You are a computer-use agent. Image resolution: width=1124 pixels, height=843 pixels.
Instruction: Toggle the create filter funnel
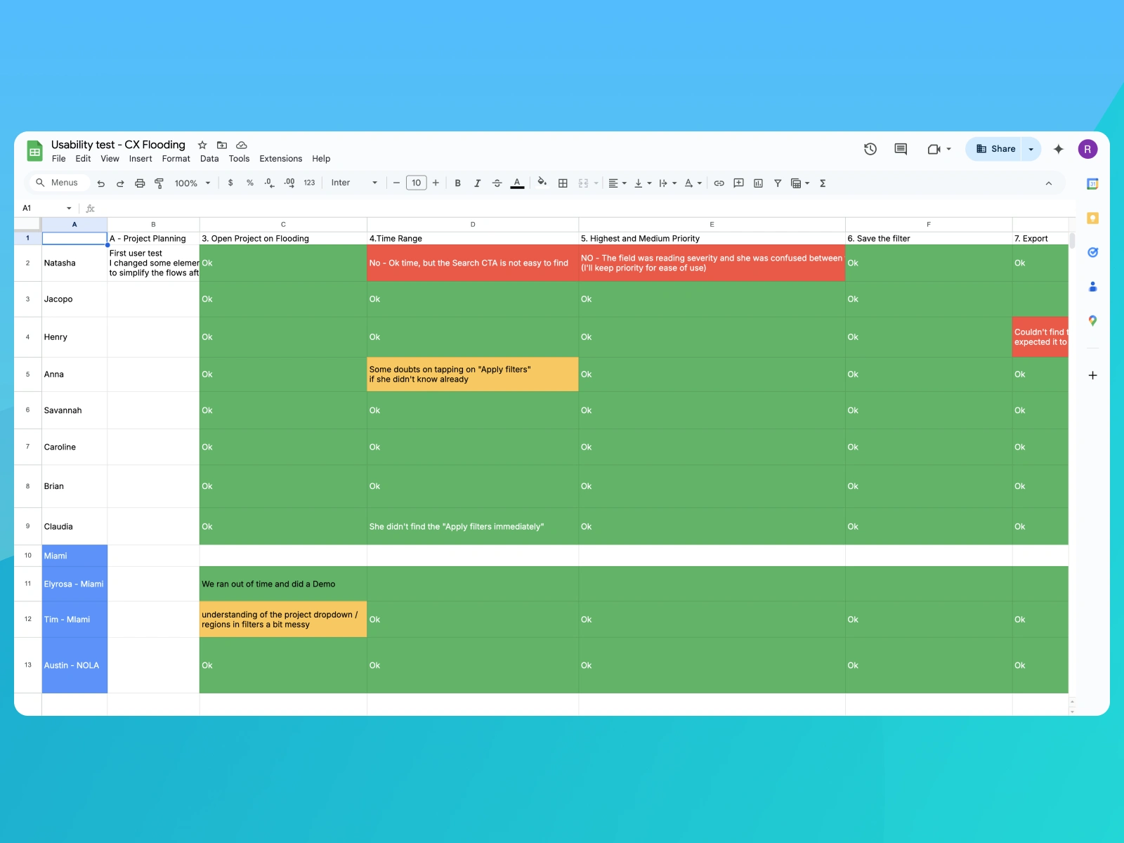[778, 183]
